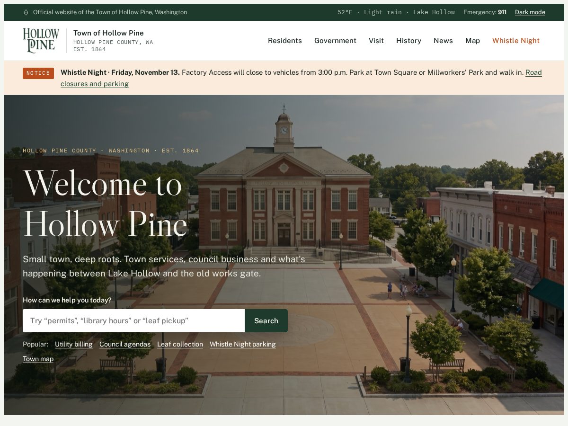Open Utility billing popular link
The width and height of the screenshot is (568, 426).
[74, 344]
